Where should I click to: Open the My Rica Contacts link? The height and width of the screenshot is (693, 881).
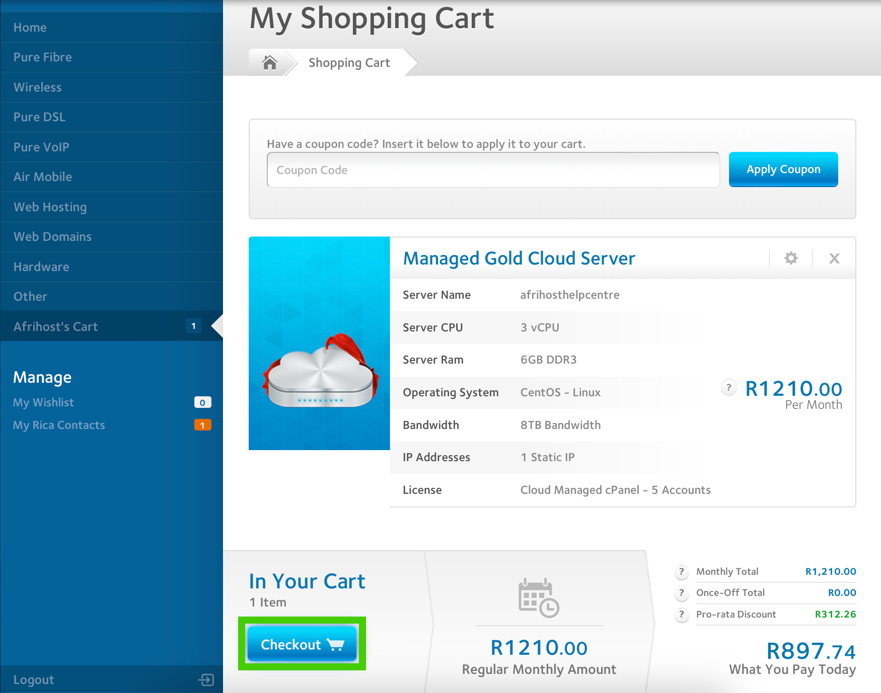[x=59, y=425]
